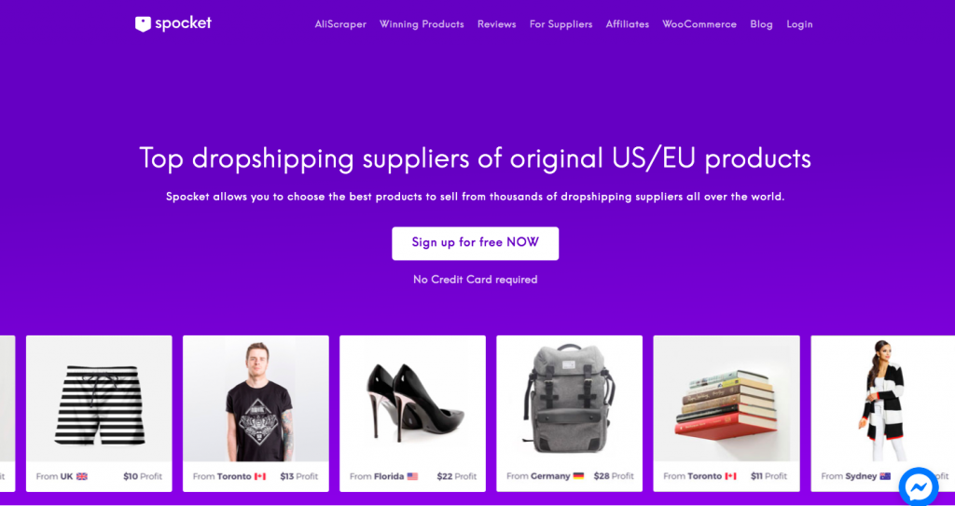Click the US flag next to Florida
Viewport: 955px width, 506px height.
click(x=412, y=476)
